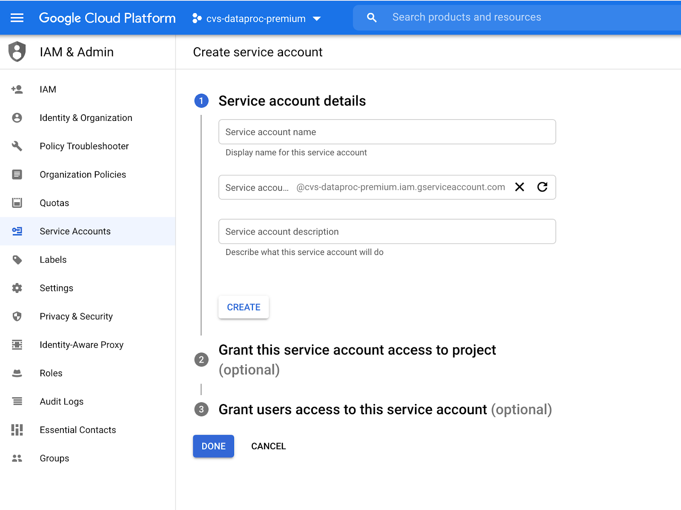Click the Service account description field
Image resolution: width=681 pixels, height=510 pixels.
tap(387, 232)
